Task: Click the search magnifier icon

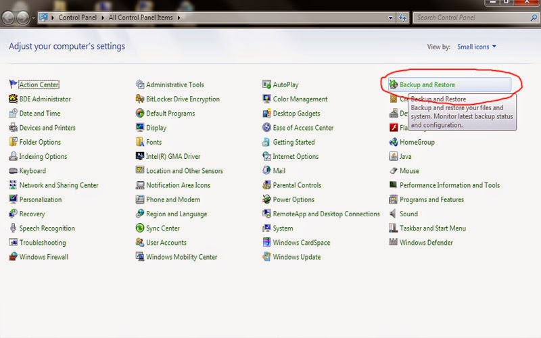Action: [x=534, y=18]
